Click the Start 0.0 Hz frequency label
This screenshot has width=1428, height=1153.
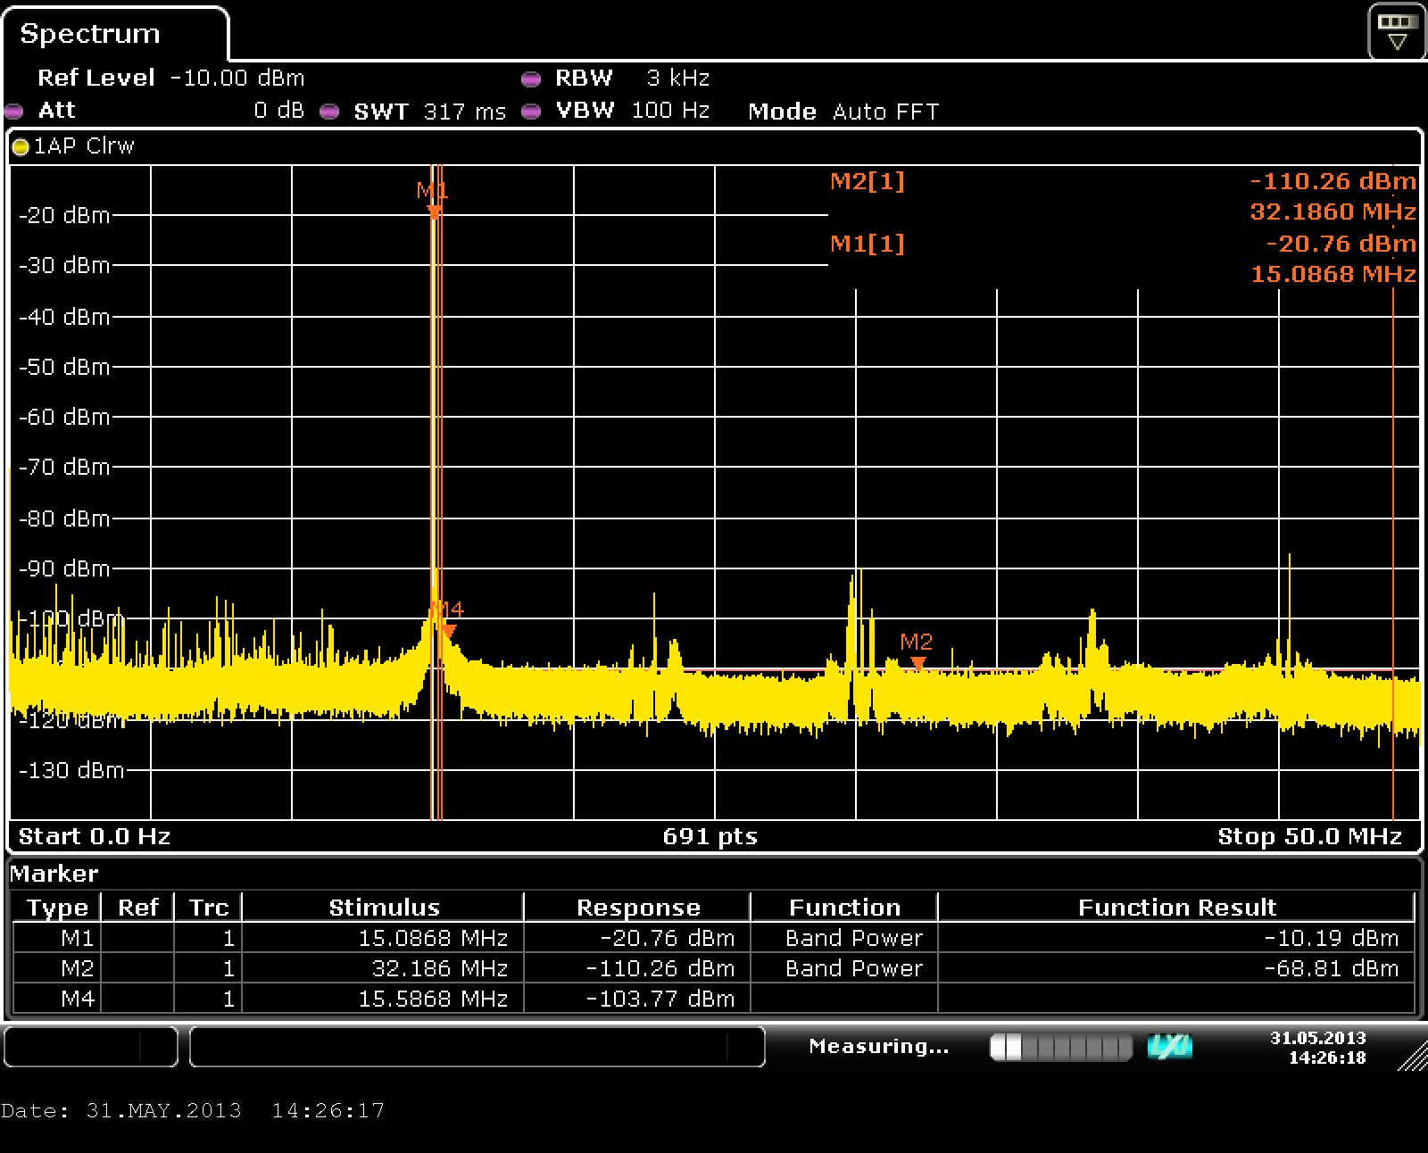click(x=95, y=836)
